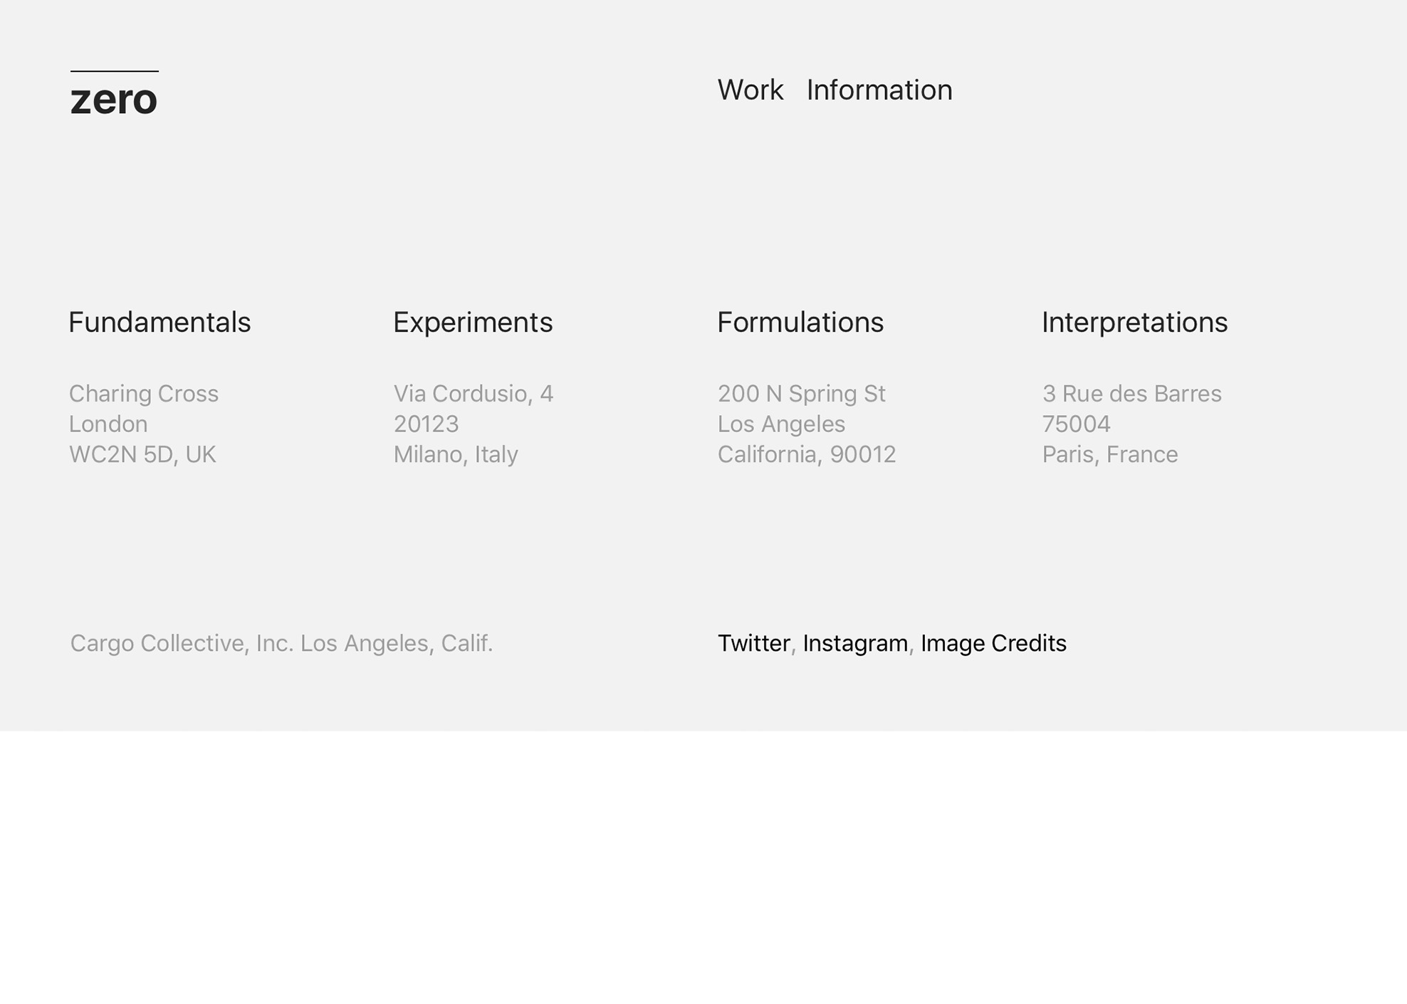1407x1004 pixels.
Task: Click the California, 90012 text
Action: [x=807, y=454]
